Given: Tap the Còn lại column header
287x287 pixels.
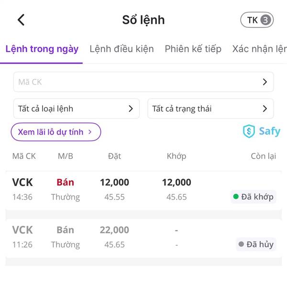Looking at the screenshot, I should click(263, 156).
